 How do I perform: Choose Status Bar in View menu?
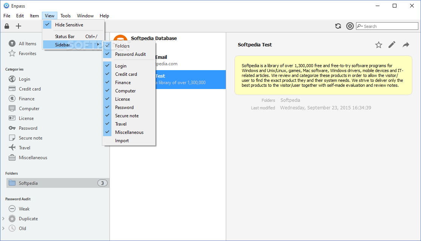coord(73,36)
